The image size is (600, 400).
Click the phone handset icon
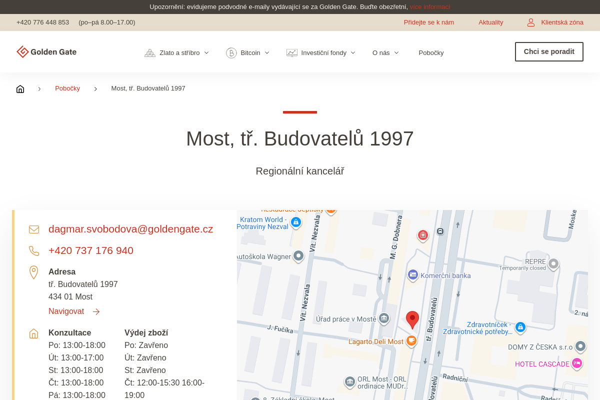tap(34, 251)
